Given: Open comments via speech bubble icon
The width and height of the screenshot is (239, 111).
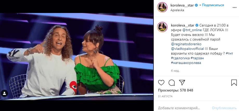Looking at the screenshot, I should (x=172, y=83).
